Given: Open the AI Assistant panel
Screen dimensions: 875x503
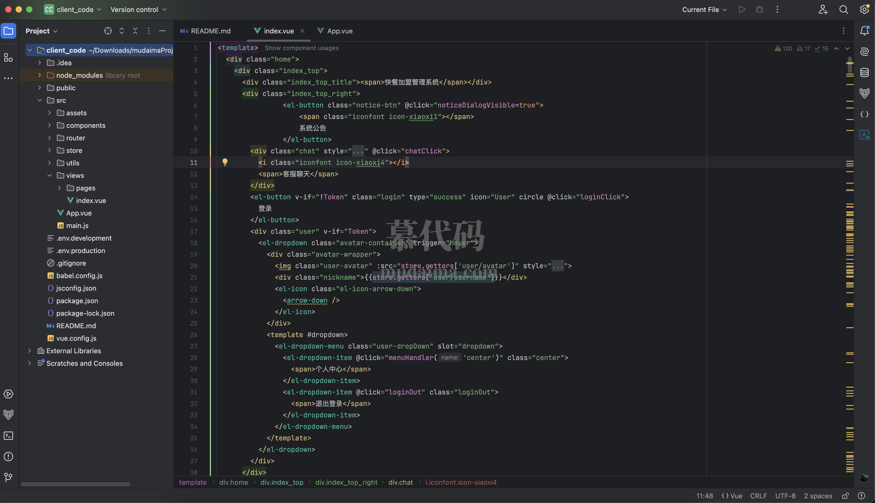Looking at the screenshot, I should tap(864, 51).
